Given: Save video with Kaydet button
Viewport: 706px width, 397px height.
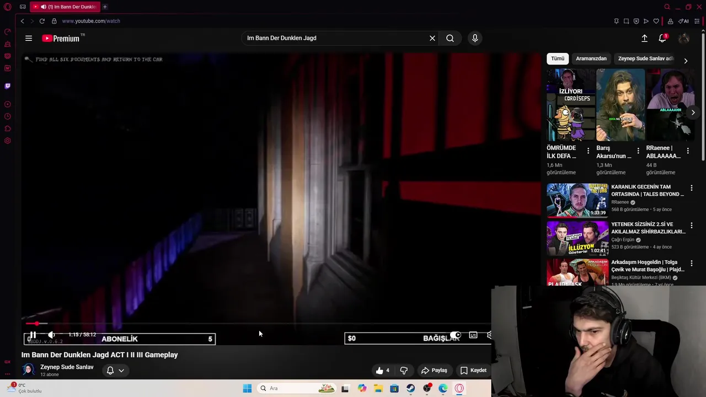Looking at the screenshot, I should [473, 371].
